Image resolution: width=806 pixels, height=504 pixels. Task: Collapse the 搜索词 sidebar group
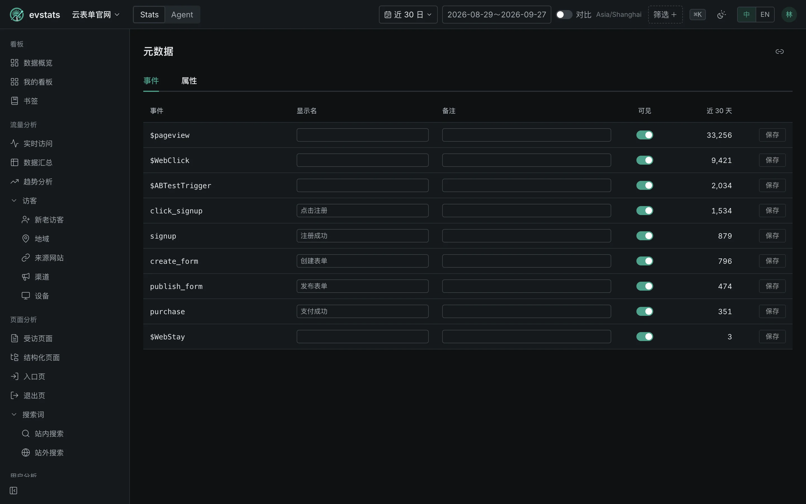click(x=14, y=414)
